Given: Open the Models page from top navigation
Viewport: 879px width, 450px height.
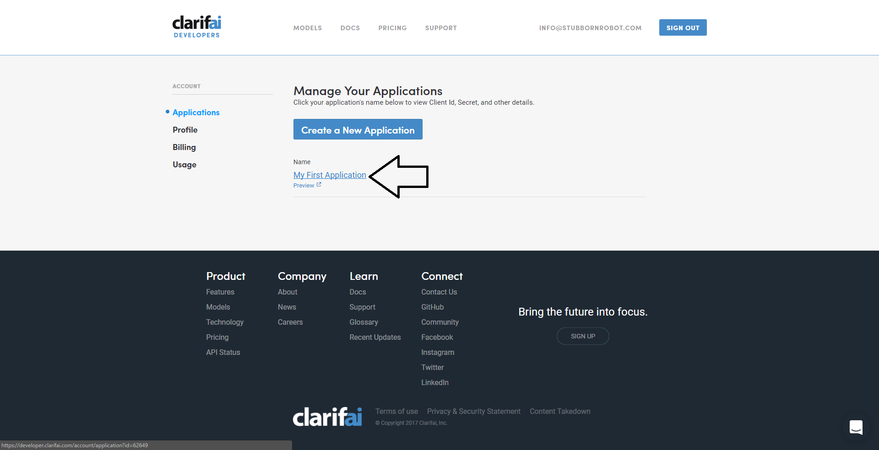Looking at the screenshot, I should click(308, 28).
